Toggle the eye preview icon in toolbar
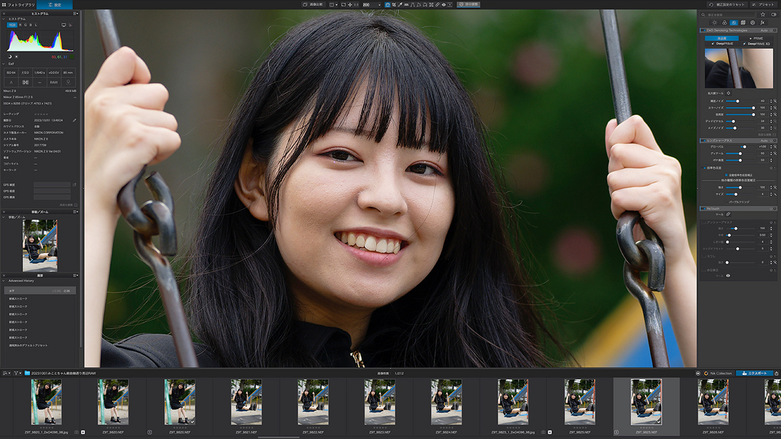 pos(443,5)
